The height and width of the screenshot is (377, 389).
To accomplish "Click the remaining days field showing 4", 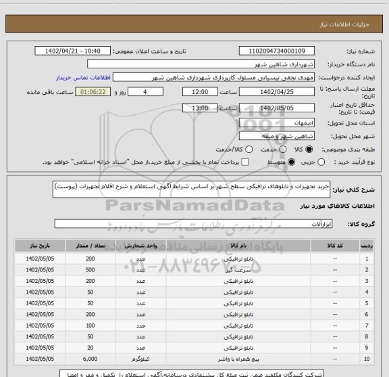I will (x=145, y=92).
